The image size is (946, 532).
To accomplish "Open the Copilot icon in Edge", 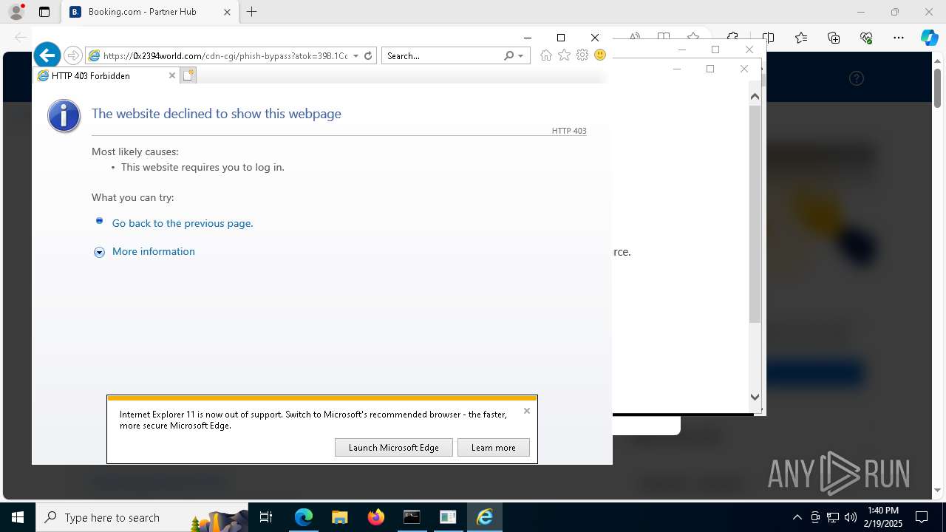I will (929, 38).
